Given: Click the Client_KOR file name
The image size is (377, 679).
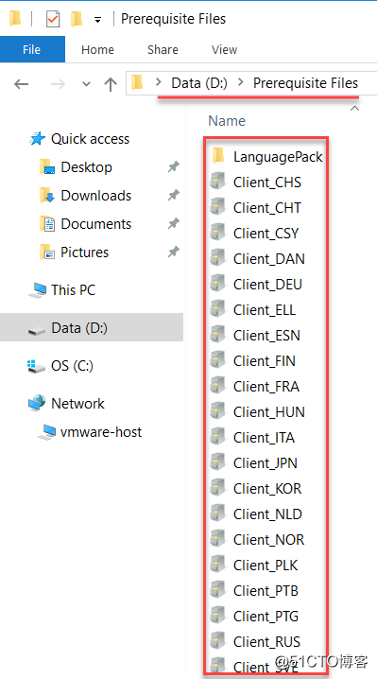Looking at the screenshot, I should tap(267, 489).
